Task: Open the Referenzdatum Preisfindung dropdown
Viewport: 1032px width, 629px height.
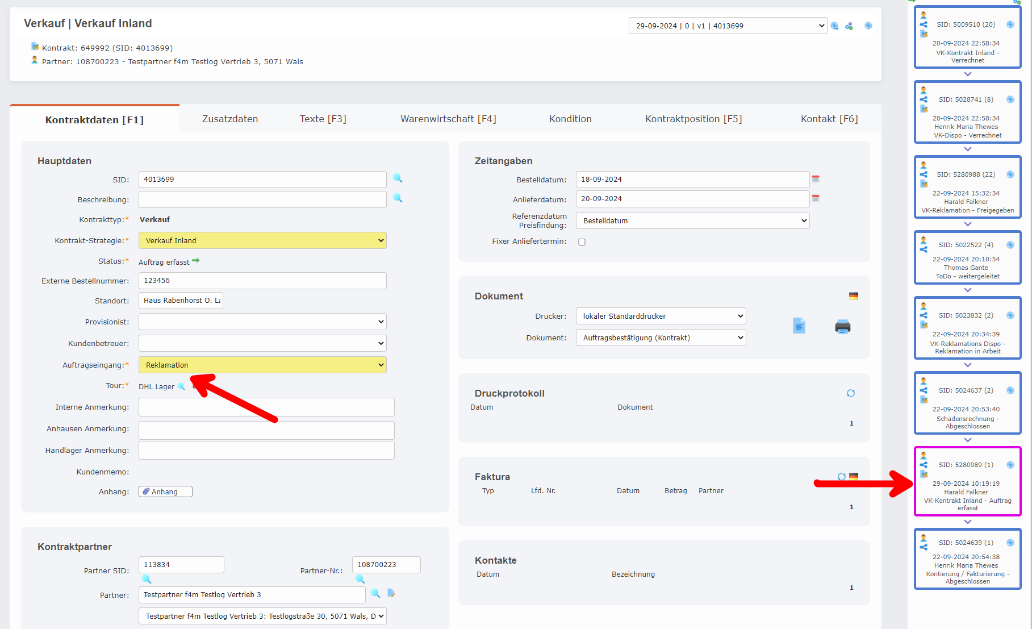Action: 692,220
